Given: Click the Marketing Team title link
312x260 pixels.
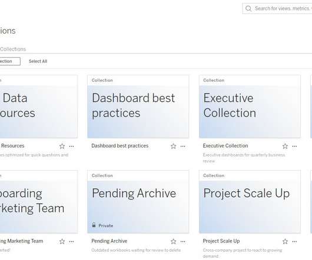Looking at the screenshot, I should coord(21,241).
